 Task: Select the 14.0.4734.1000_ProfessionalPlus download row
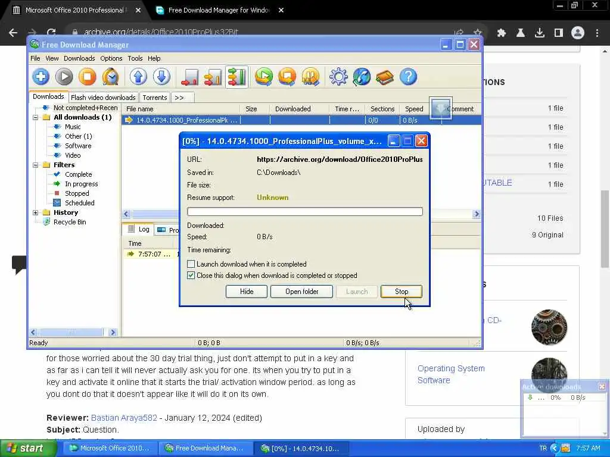[301, 120]
